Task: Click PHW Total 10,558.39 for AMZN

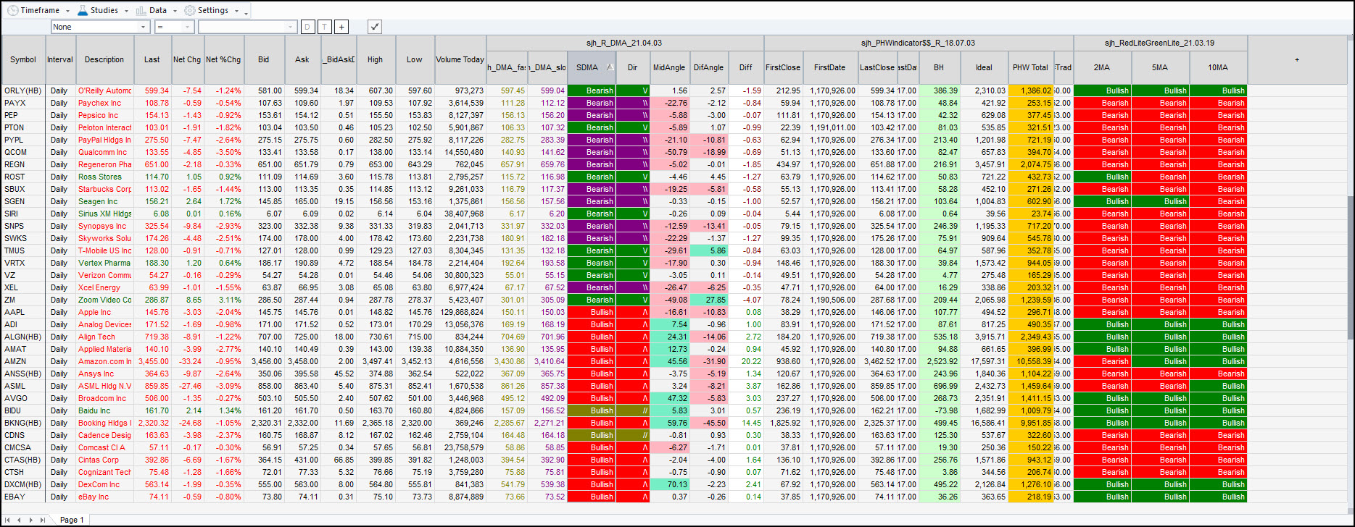Action: [x=1030, y=361]
